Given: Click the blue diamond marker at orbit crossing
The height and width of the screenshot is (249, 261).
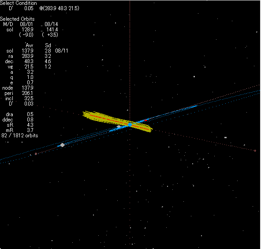Looking at the screenshot, I should coord(130,124).
